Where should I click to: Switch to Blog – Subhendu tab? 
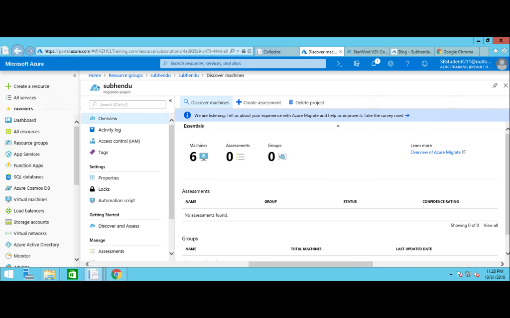point(412,52)
